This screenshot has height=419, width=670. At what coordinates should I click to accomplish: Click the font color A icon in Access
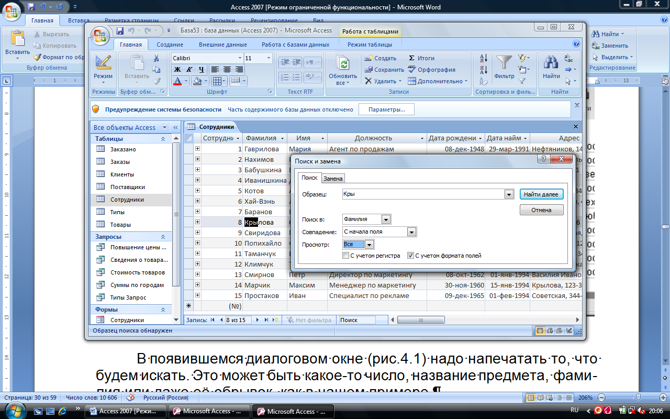pyautogui.click(x=177, y=81)
